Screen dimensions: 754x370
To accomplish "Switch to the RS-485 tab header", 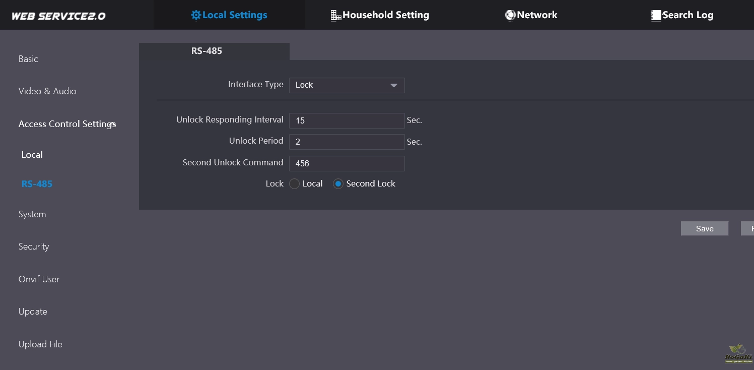I will pos(207,51).
